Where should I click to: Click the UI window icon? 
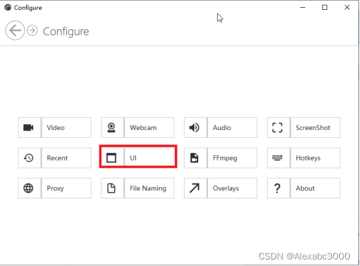(x=111, y=158)
